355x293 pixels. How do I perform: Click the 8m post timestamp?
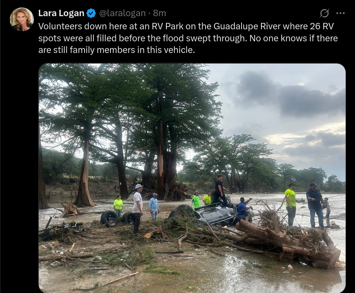pos(159,13)
